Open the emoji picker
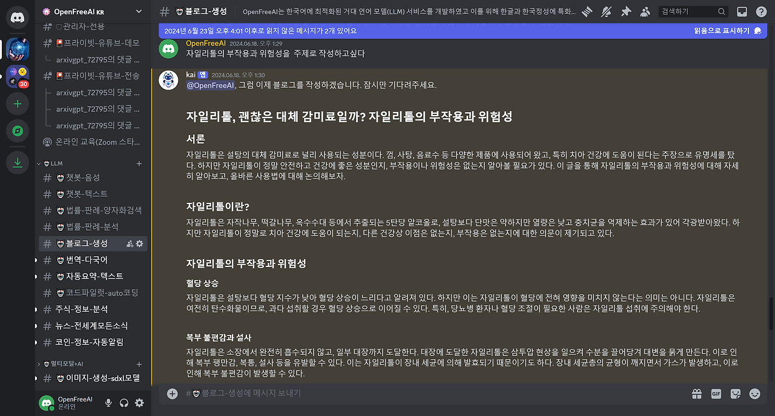Viewport: 775px width, 416px height. (754, 394)
